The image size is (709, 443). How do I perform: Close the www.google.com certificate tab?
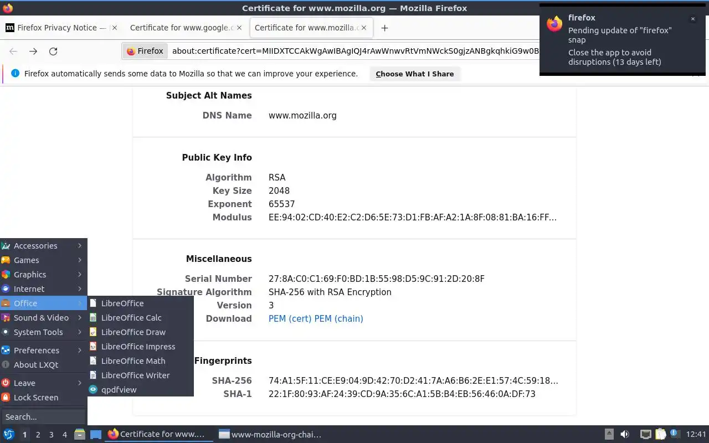(x=239, y=28)
